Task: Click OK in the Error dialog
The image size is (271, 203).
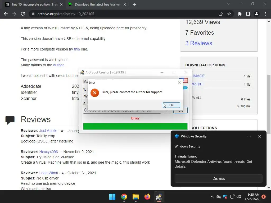Action: [171, 105]
